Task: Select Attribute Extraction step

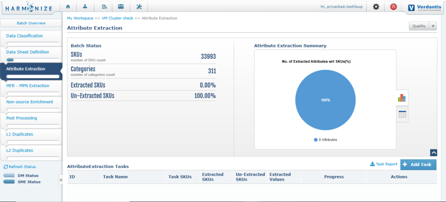Action: click(x=26, y=69)
